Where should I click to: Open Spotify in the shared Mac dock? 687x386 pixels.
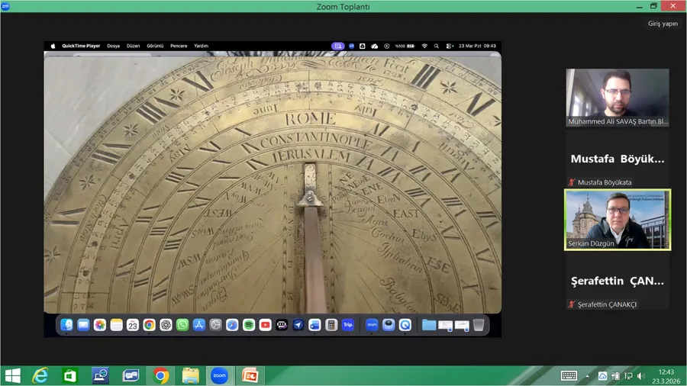(249, 325)
